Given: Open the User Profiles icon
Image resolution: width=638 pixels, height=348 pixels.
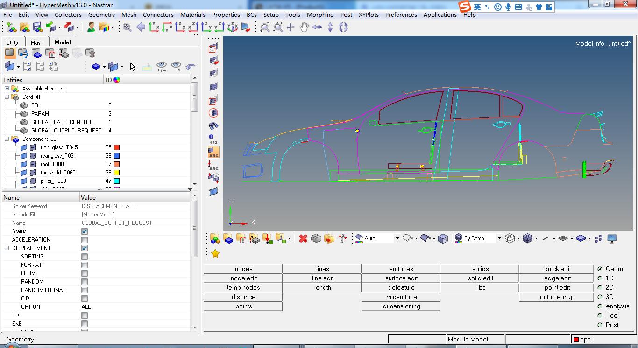Looking at the screenshot, I should (91, 27).
